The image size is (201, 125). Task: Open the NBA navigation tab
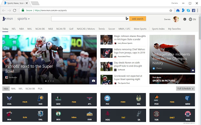point(22,29)
